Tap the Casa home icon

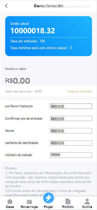click(10, 201)
